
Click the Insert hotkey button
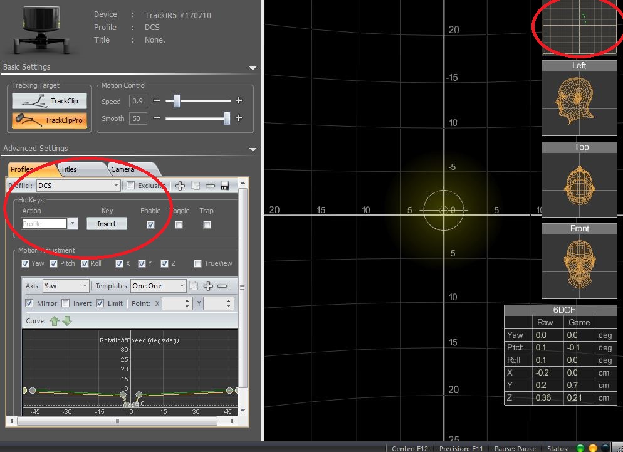(106, 224)
